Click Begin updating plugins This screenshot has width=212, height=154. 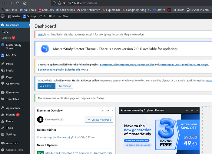[51, 69]
